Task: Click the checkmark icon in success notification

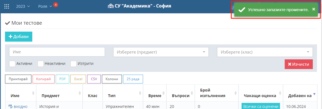Action: point(242,10)
